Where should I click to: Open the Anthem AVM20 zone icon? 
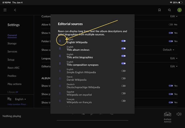point(168,114)
